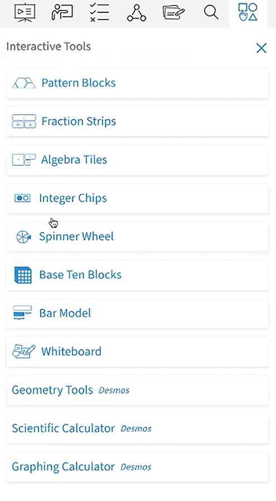Click the Algebra Tiles icon
The image size is (276, 501).
[23, 159]
